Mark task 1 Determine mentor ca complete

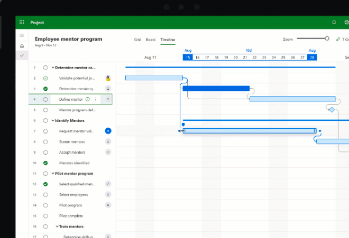[x=45, y=68]
